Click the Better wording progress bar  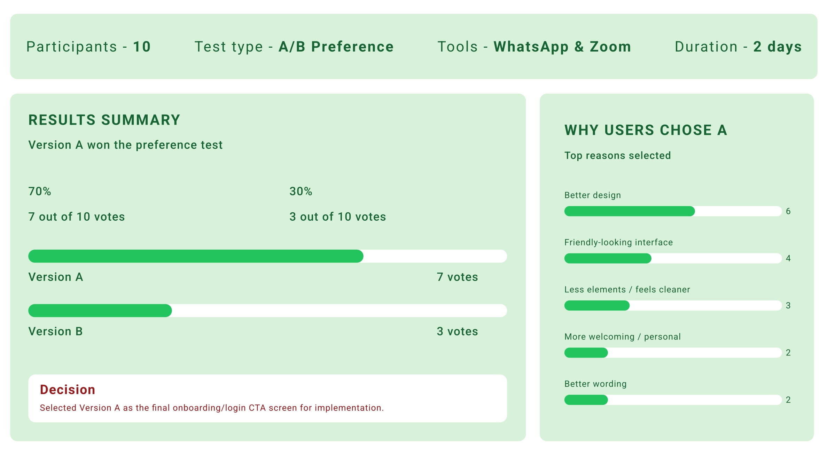673,400
